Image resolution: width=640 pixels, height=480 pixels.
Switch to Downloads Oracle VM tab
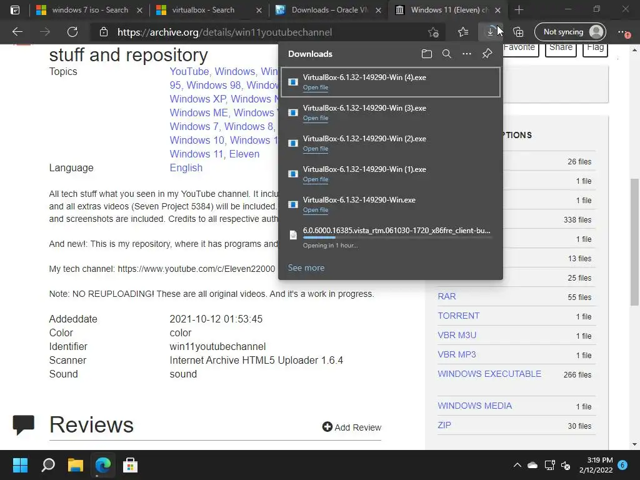pyautogui.click(x=328, y=10)
